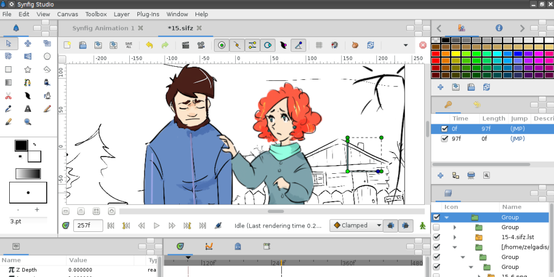Pick the bright yellow palette swatch

(x=456, y=54)
